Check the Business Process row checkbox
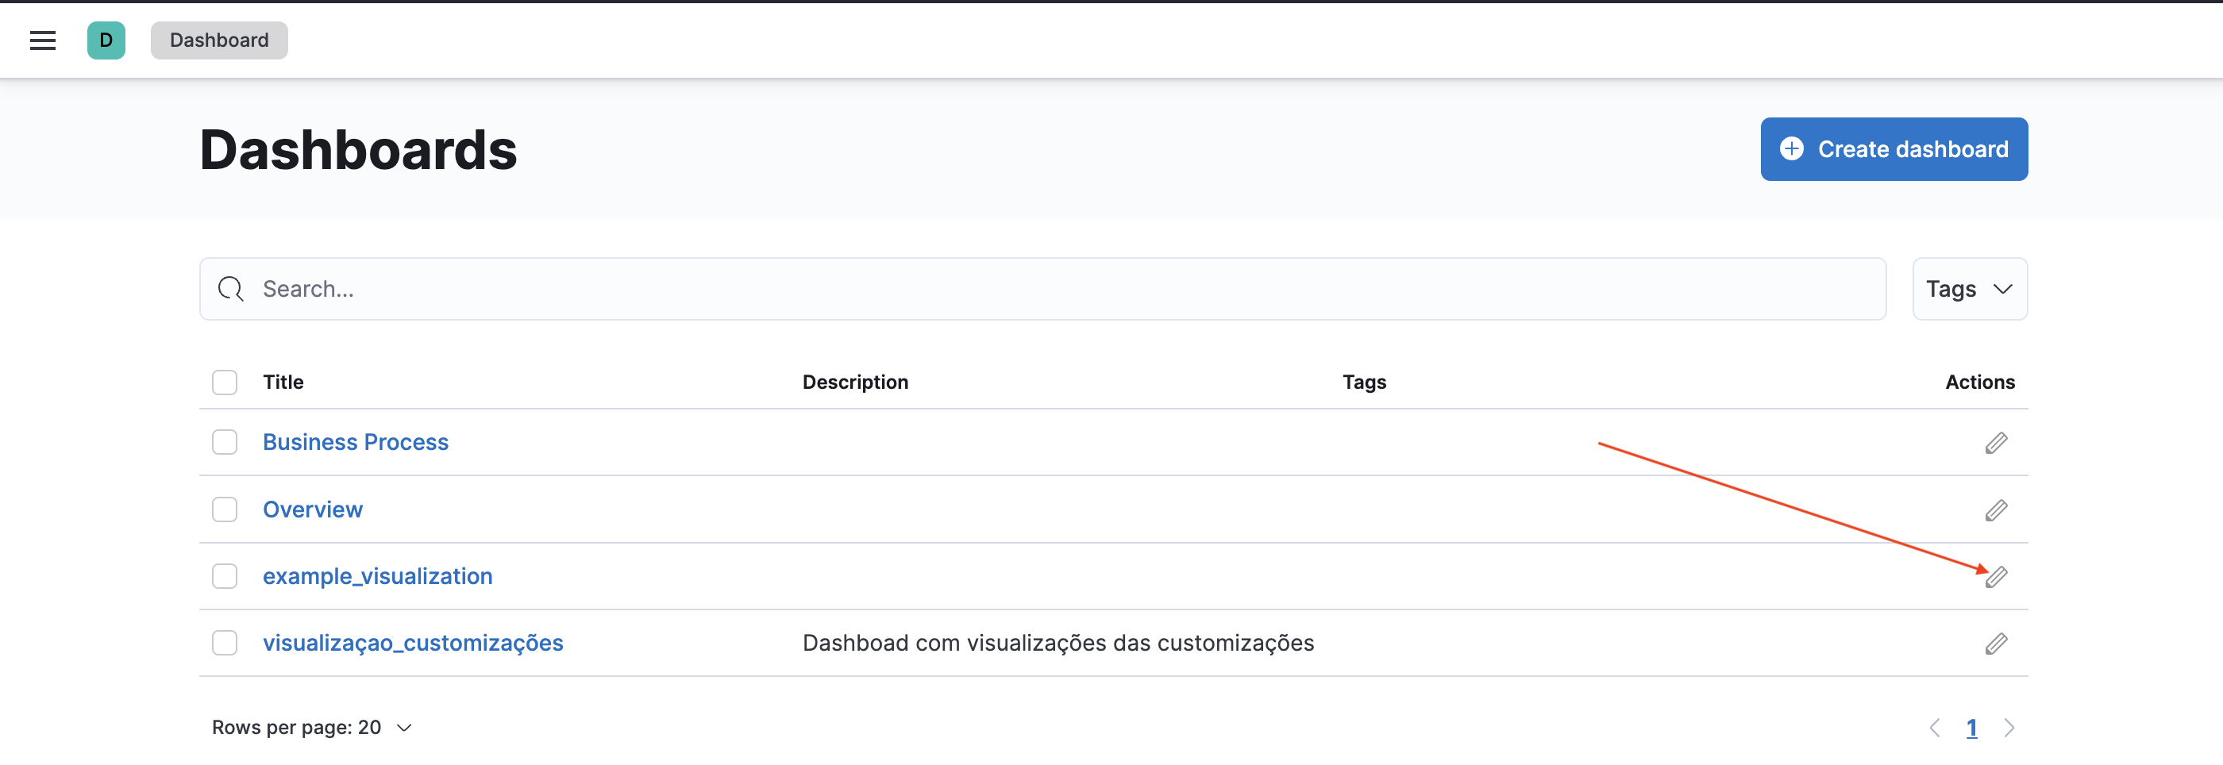This screenshot has height=765, width=2223. (225, 443)
